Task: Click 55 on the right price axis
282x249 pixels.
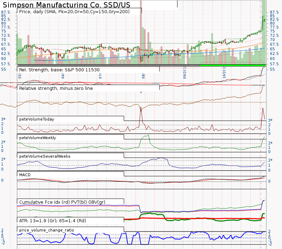Action: [x=272, y=69]
